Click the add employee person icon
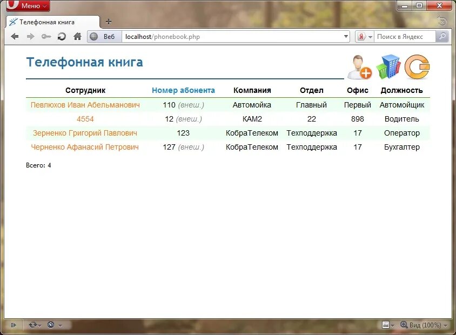Screen dimensions: 456x335 tap(360, 67)
